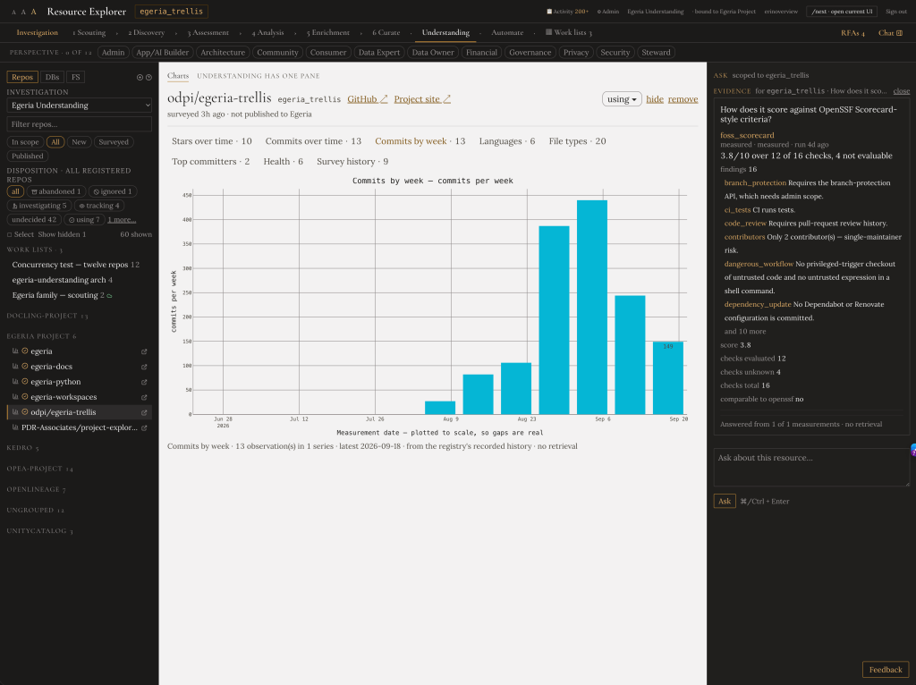Click the Ask button
Viewport: 916px width, 685px height.
(725, 501)
